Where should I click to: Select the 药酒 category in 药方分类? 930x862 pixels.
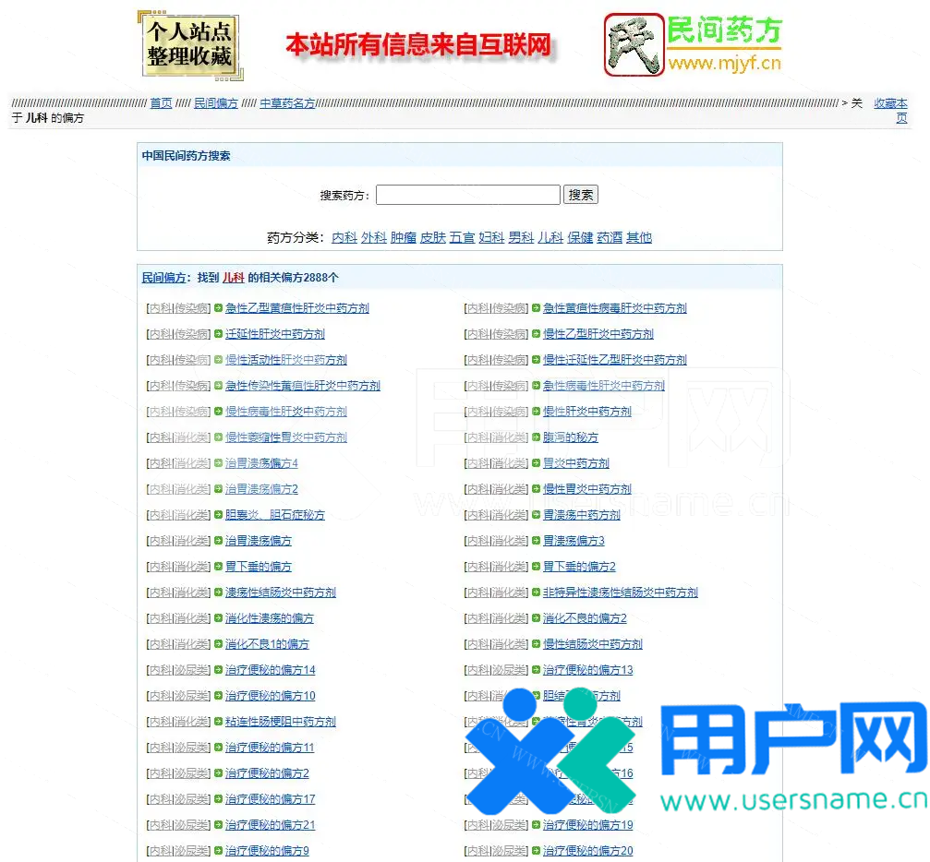coord(610,237)
